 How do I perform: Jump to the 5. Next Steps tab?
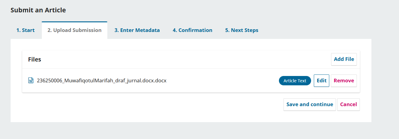point(242,30)
